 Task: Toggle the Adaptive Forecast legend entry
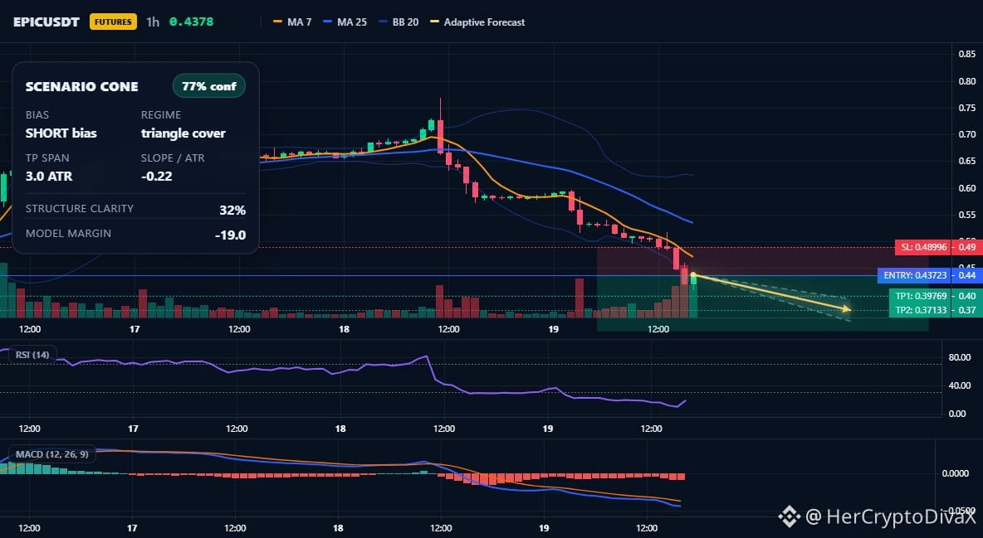coord(477,22)
